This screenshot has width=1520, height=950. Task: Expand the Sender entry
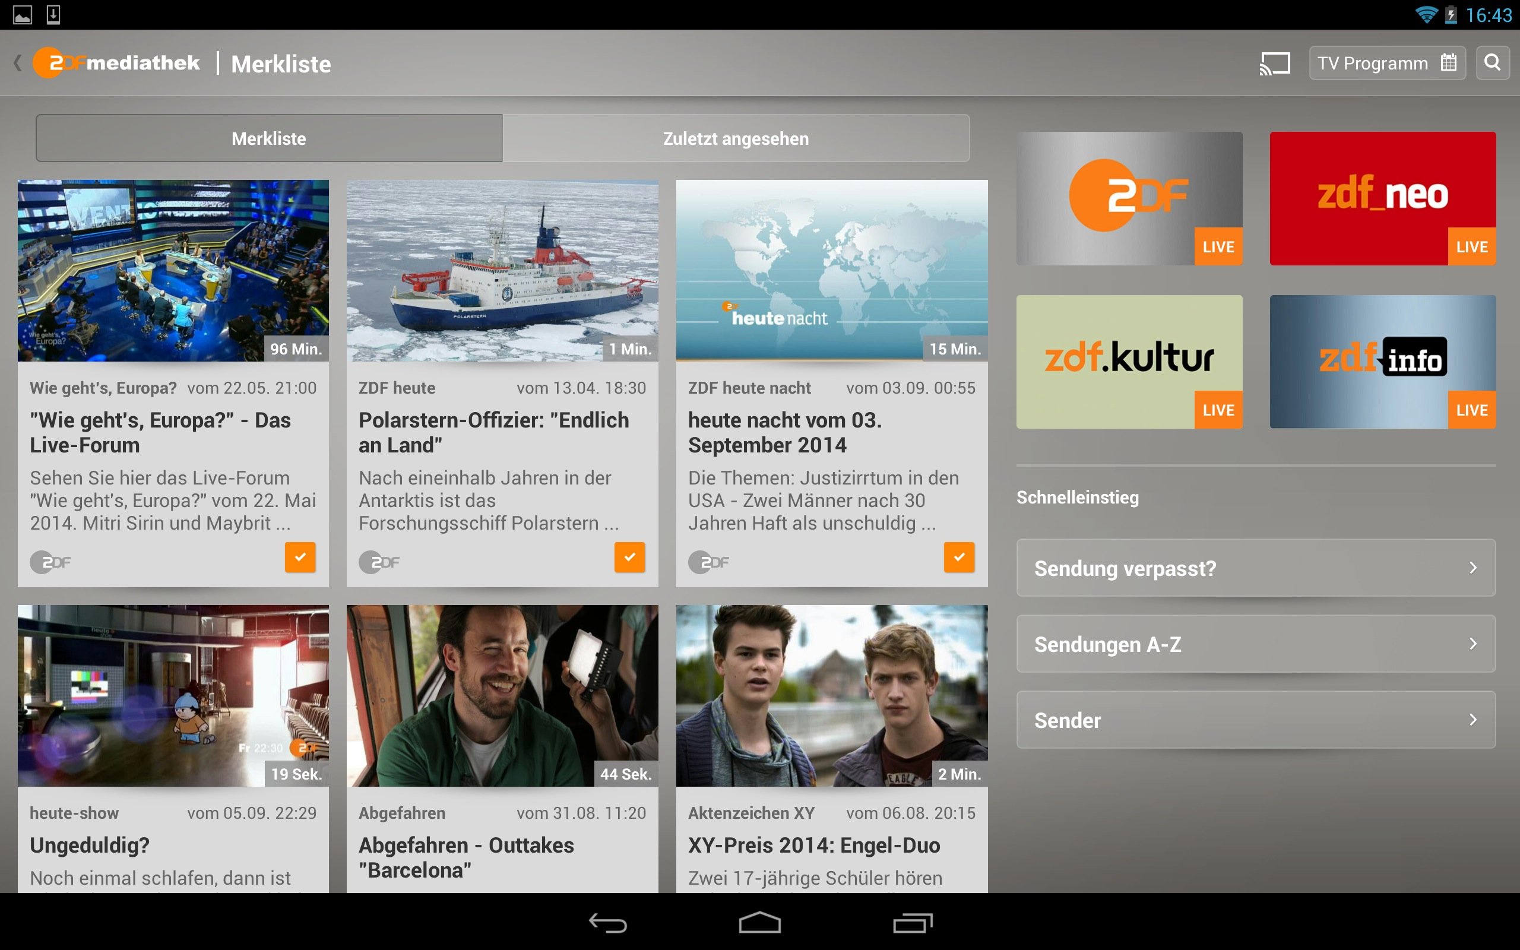pos(1256,720)
